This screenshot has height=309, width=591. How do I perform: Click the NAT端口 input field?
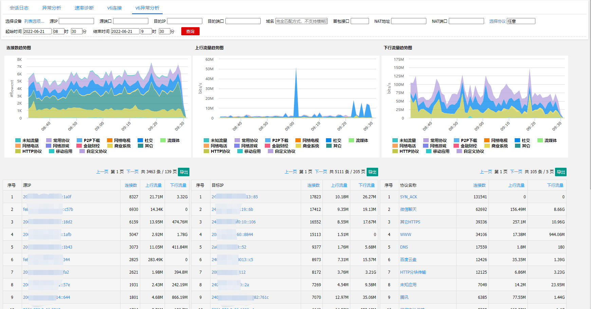(x=466, y=21)
